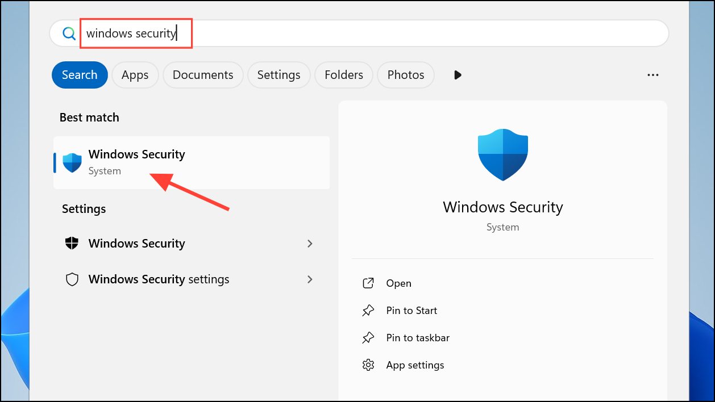Click the Pin to taskbar pin icon
The image size is (715, 402).
(x=368, y=338)
